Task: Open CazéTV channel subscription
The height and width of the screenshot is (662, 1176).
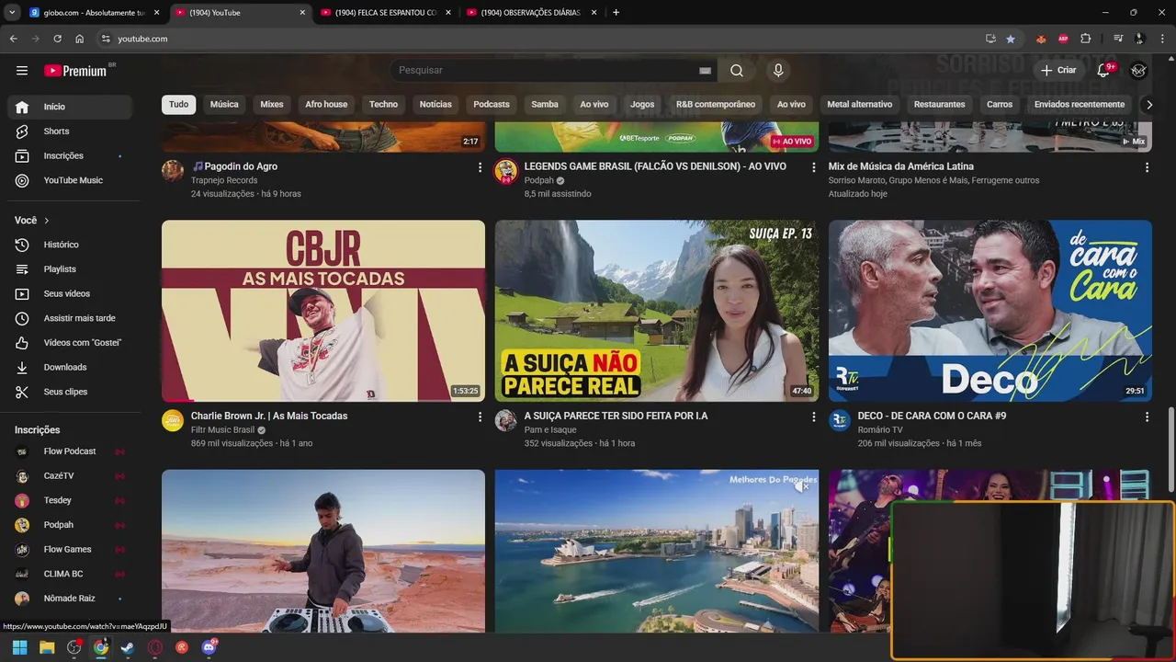Action: coord(70,476)
